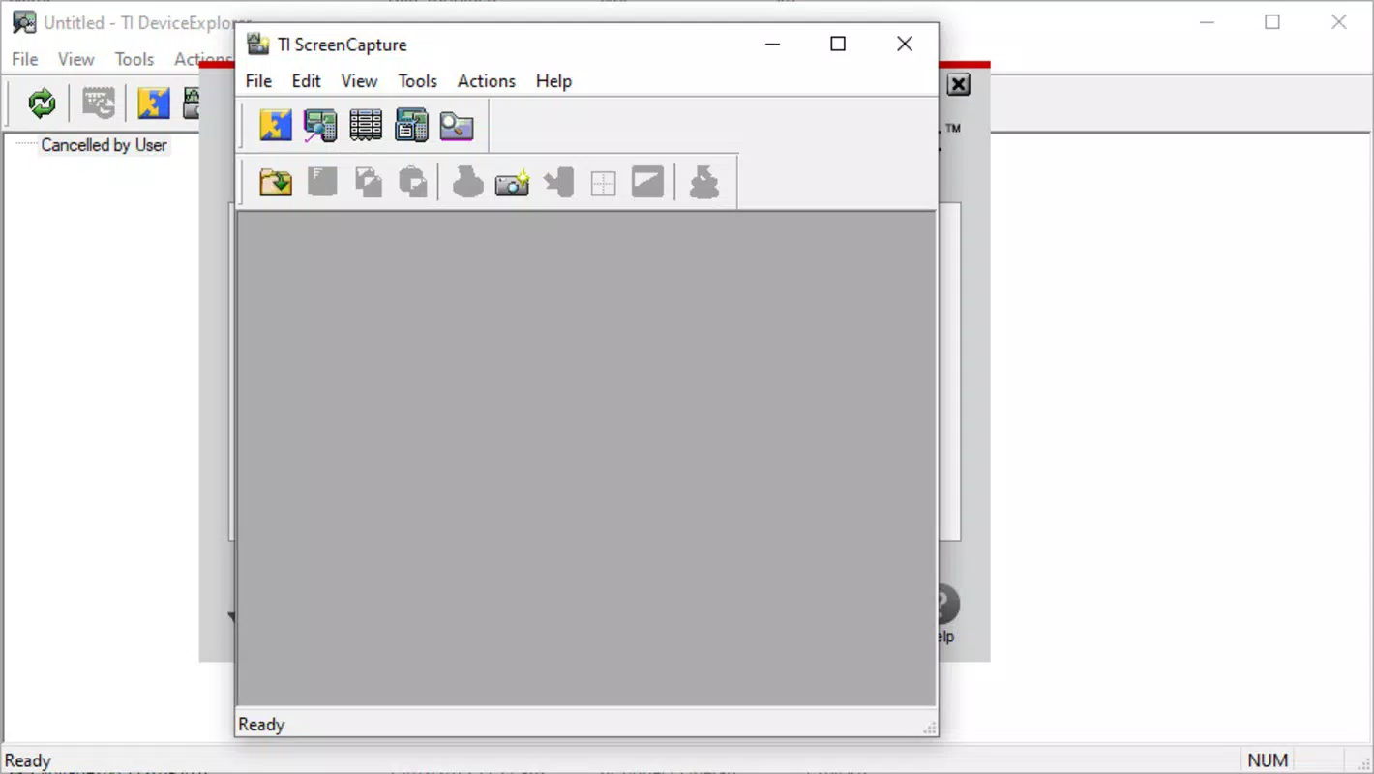This screenshot has width=1374, height=774.
Task: Close the dialog with the black X button
Action: coord(958,85)
